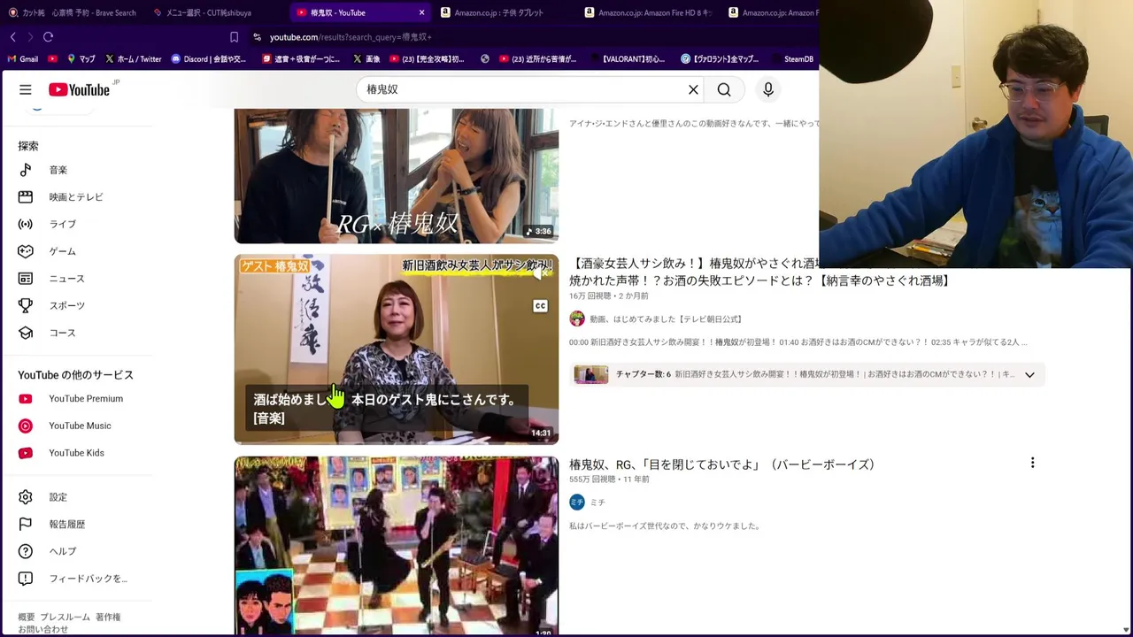Click the 著作権 footer link
Image resolution: width=1133 pixels, height=637 pixels.
click(x=108, y=617)
